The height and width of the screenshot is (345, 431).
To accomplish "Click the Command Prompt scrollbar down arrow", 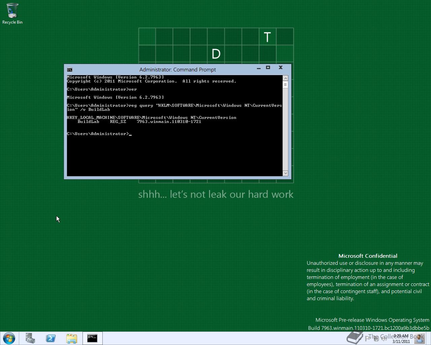I will 286,173.
